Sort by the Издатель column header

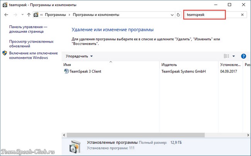[189, 65]
